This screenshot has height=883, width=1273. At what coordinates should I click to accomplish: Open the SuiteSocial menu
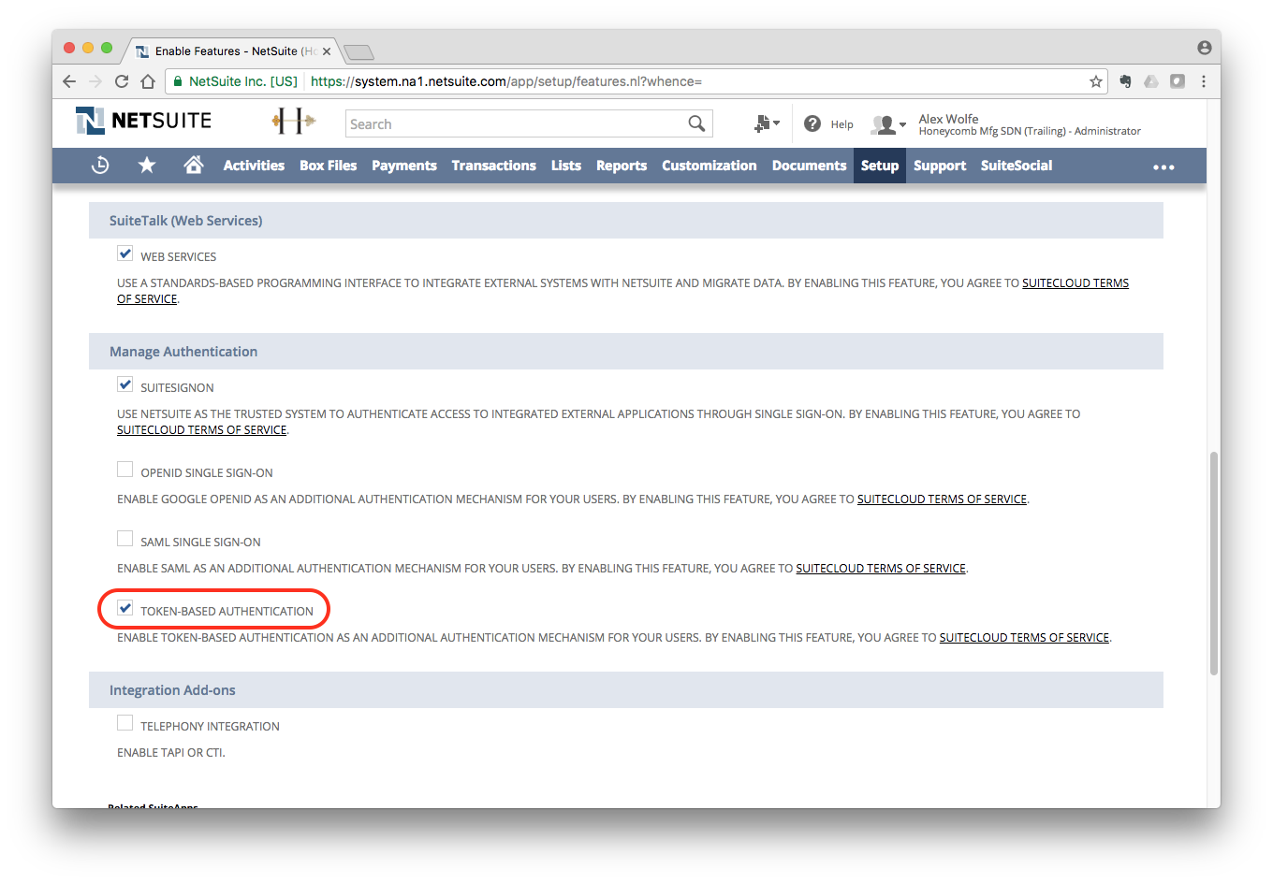click(1017, 166)
